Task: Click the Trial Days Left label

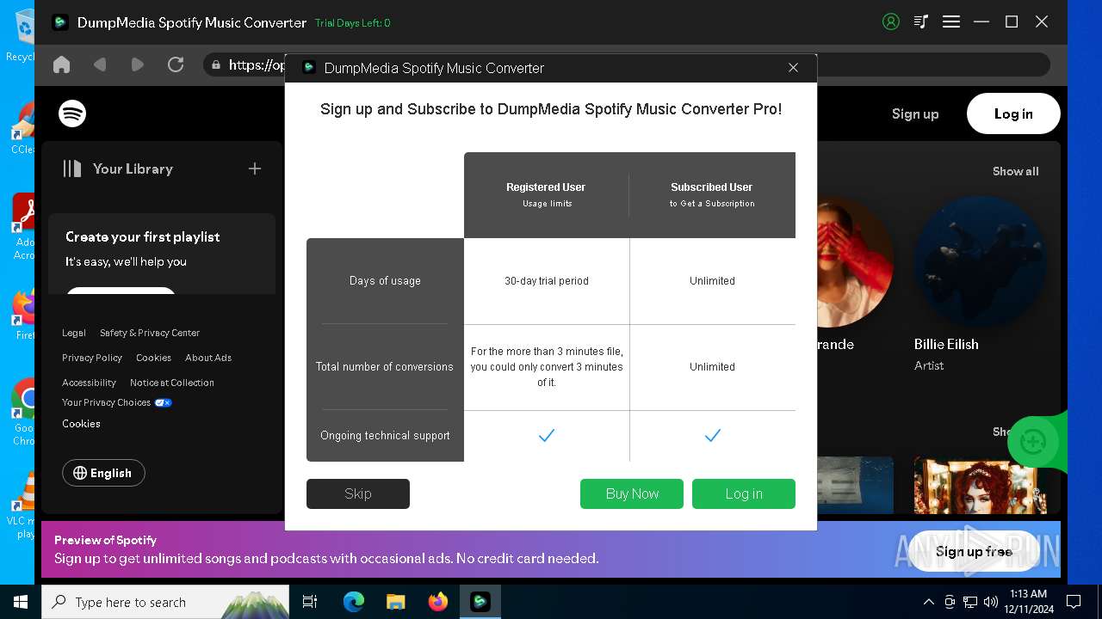Action: 352,23
